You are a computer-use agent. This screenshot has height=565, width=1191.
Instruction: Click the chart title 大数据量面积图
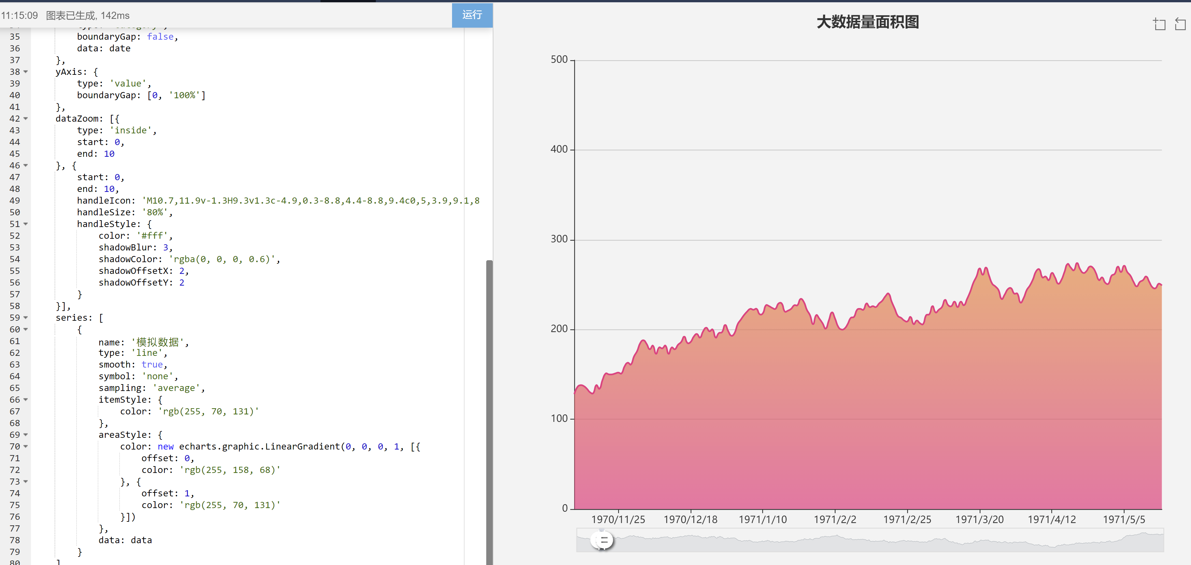(868, 22)
